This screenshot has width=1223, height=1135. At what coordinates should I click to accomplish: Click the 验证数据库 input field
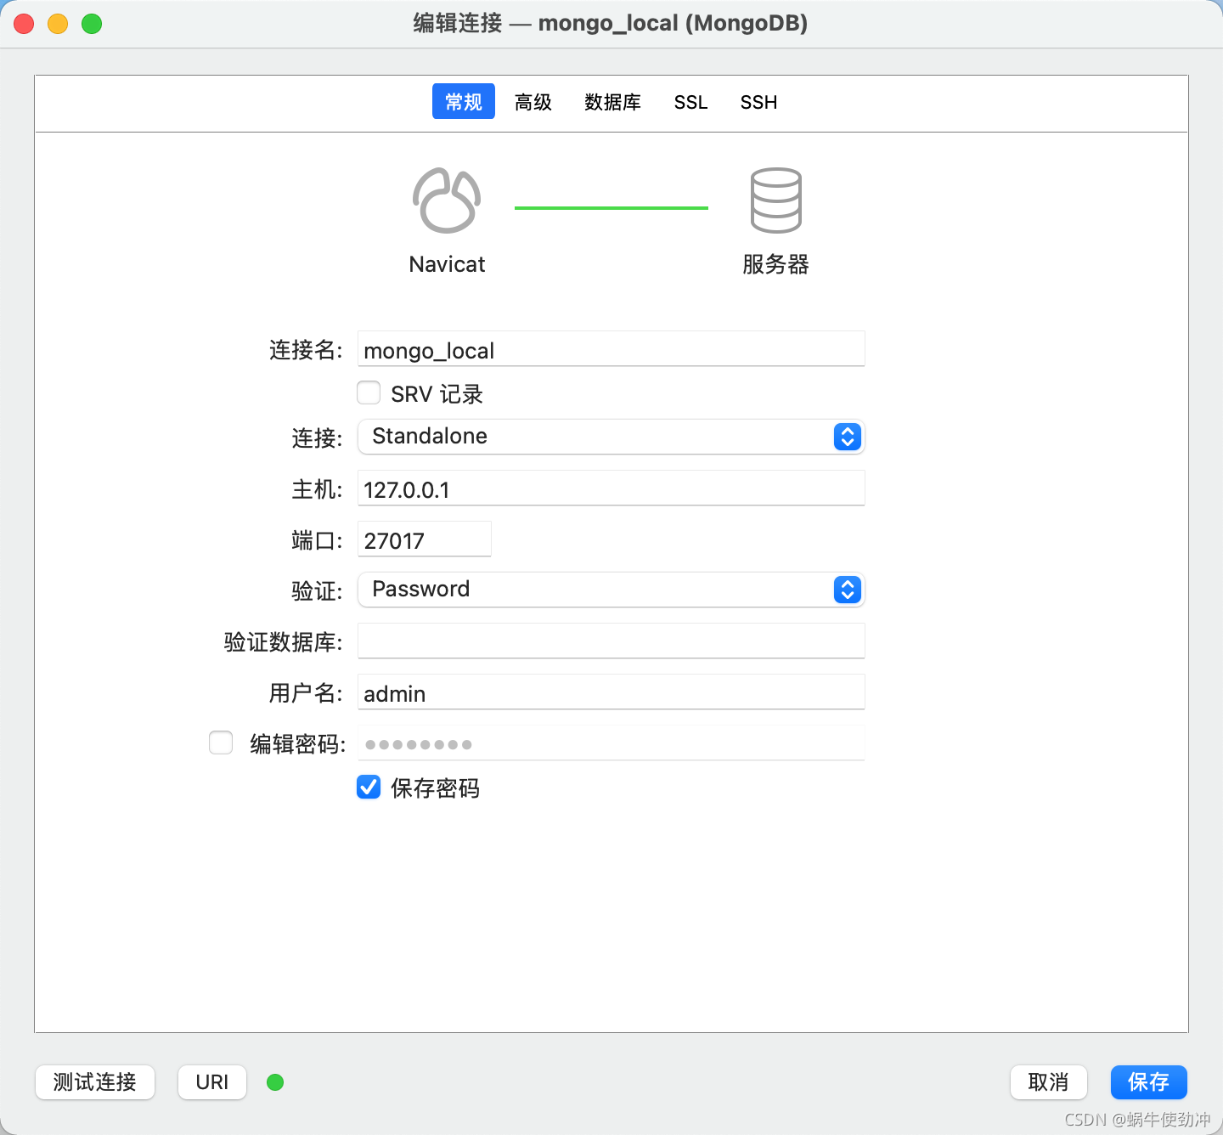coord(611,641)
